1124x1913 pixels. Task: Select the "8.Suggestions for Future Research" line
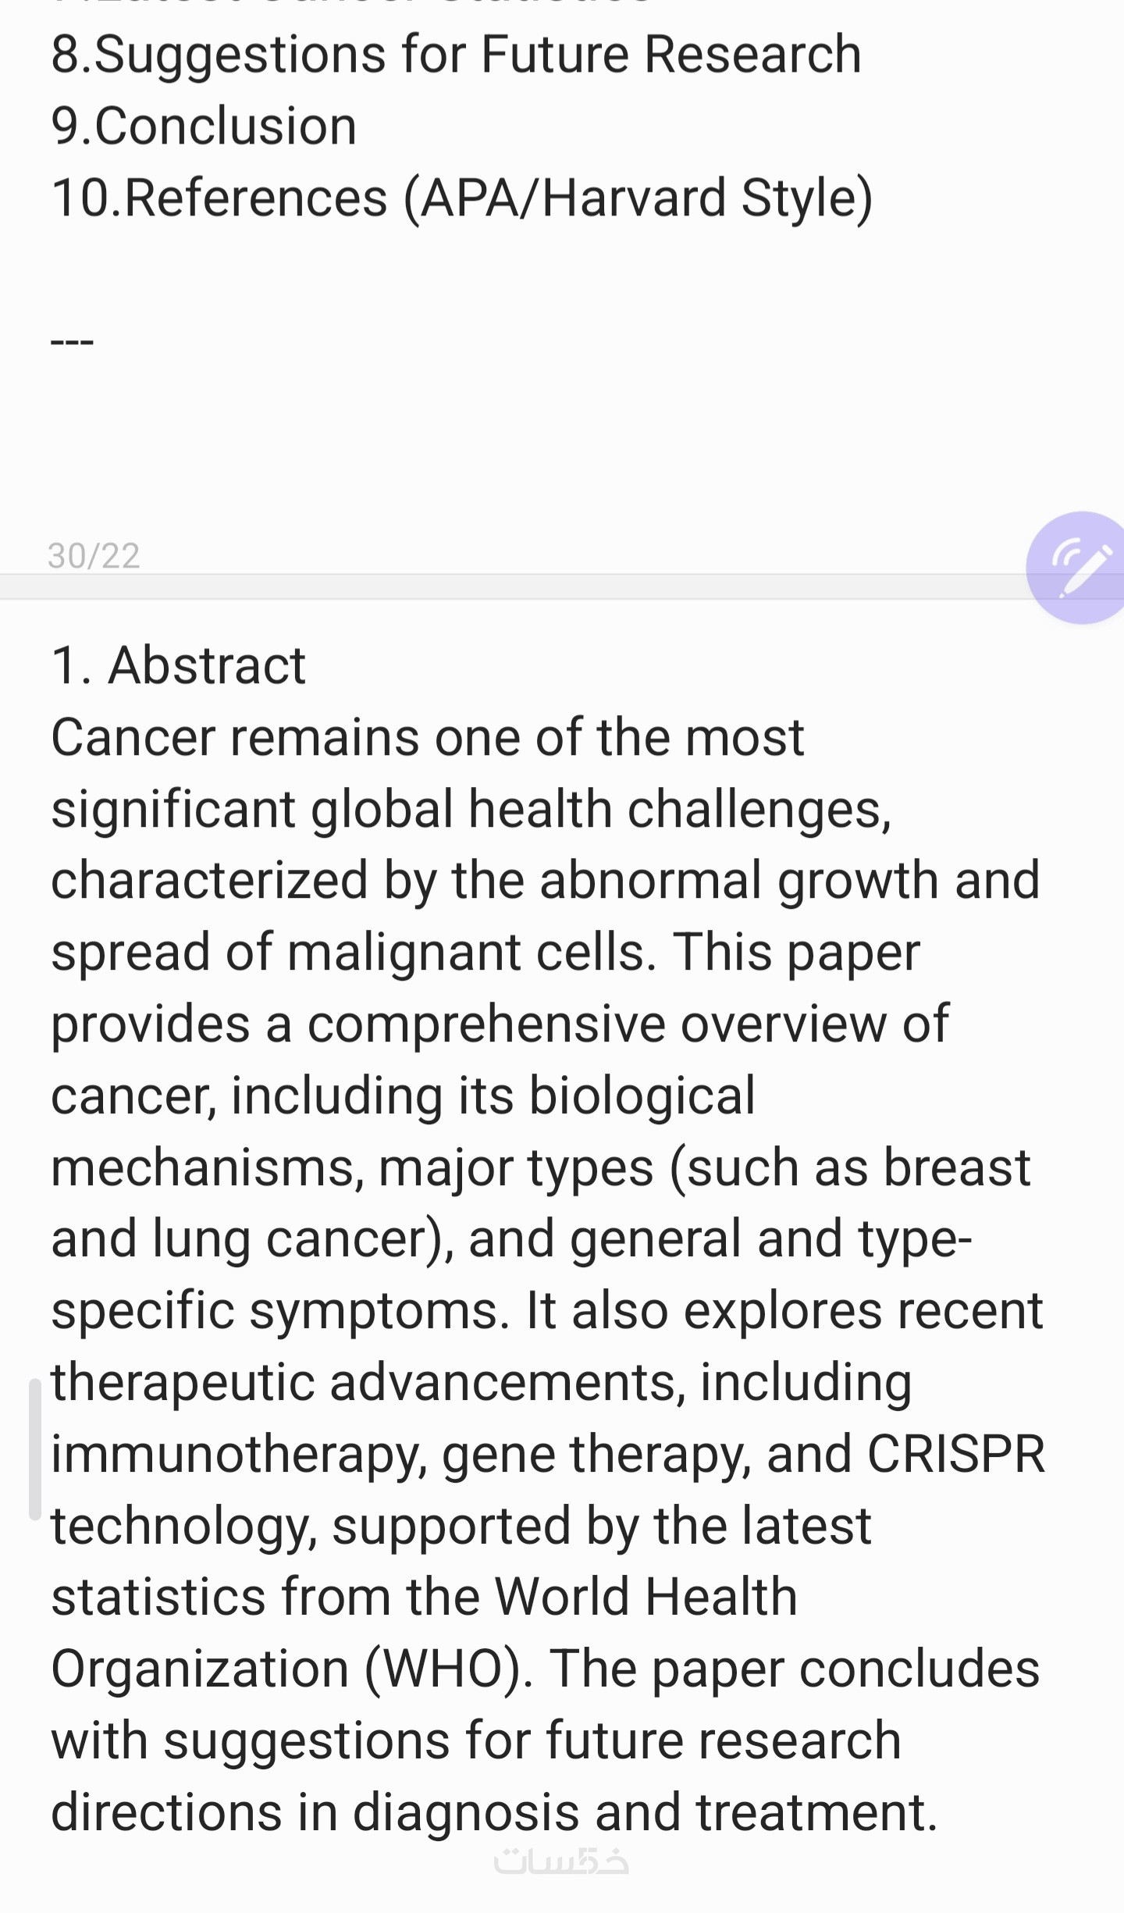456,55
